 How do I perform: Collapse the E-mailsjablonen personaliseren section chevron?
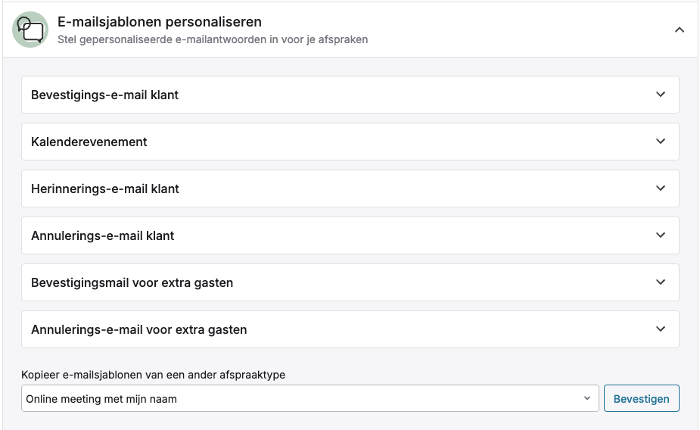[x=679, y=30]
